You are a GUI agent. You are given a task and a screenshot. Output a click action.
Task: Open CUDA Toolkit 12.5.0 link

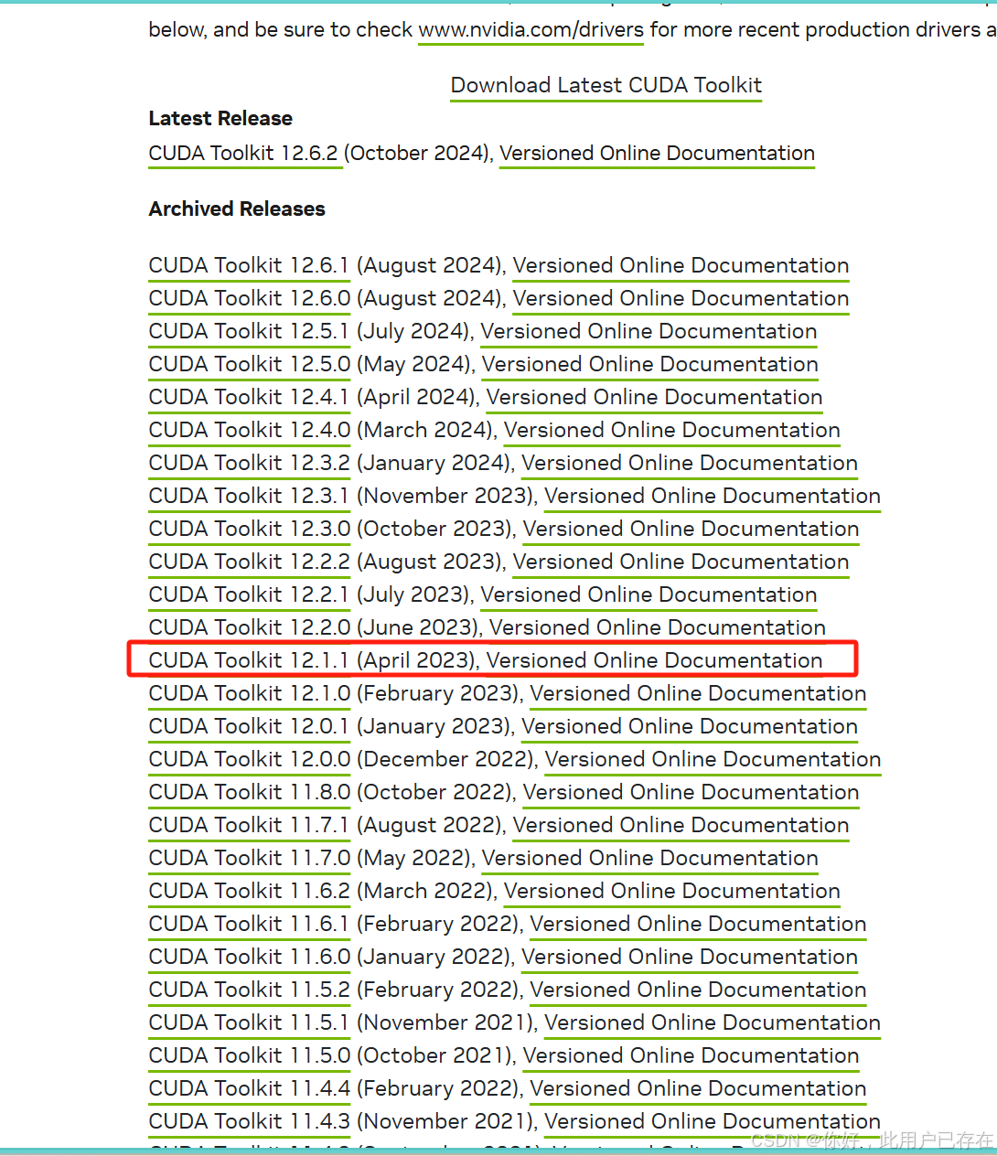pyautogui.click(x=250, y=364)
